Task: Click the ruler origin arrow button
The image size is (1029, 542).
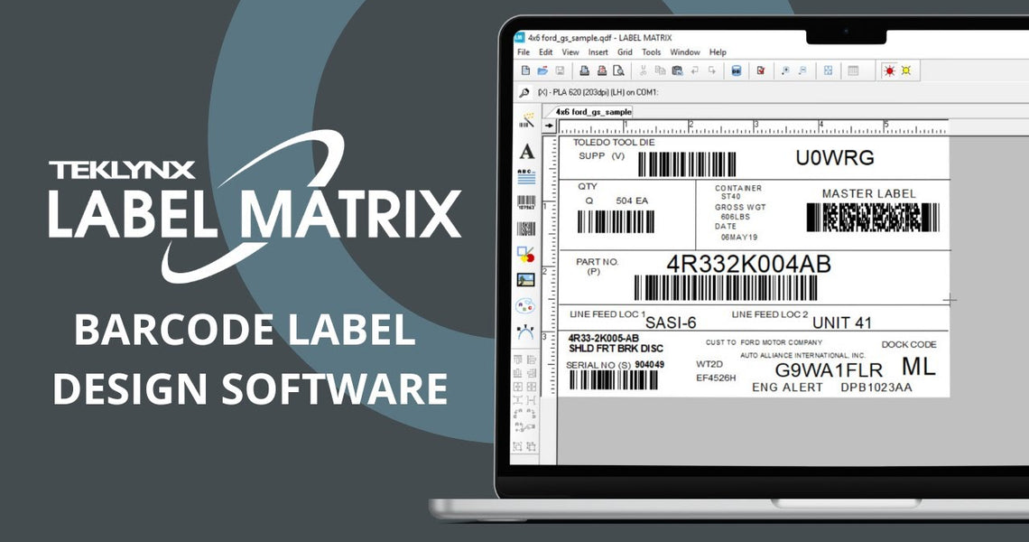Action: tap(550, 126)
